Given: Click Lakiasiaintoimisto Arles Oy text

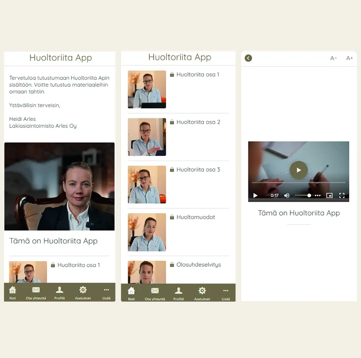Looking at the screenshot, I should click(x=43, y=126).
